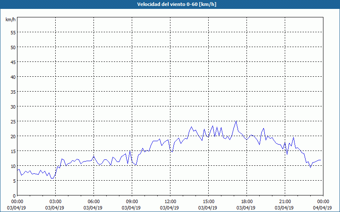This screenshot has width=340, height=212.
Task: Click the '03/04/19' date under 12:00
Action: [x=169, y=208]
